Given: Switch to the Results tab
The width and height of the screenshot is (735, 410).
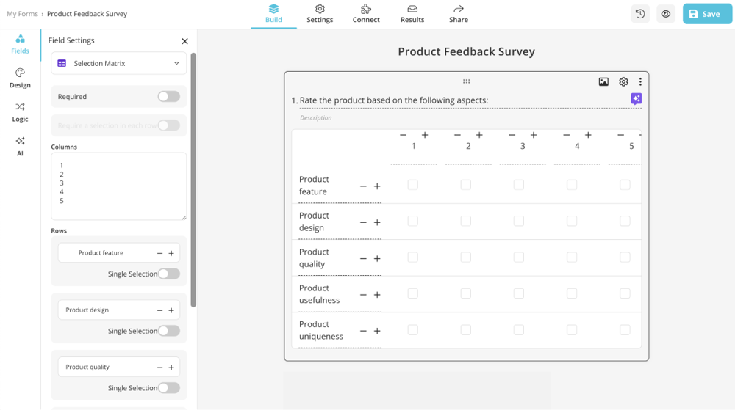Looking at the screenshot, I should pos(412,13).
